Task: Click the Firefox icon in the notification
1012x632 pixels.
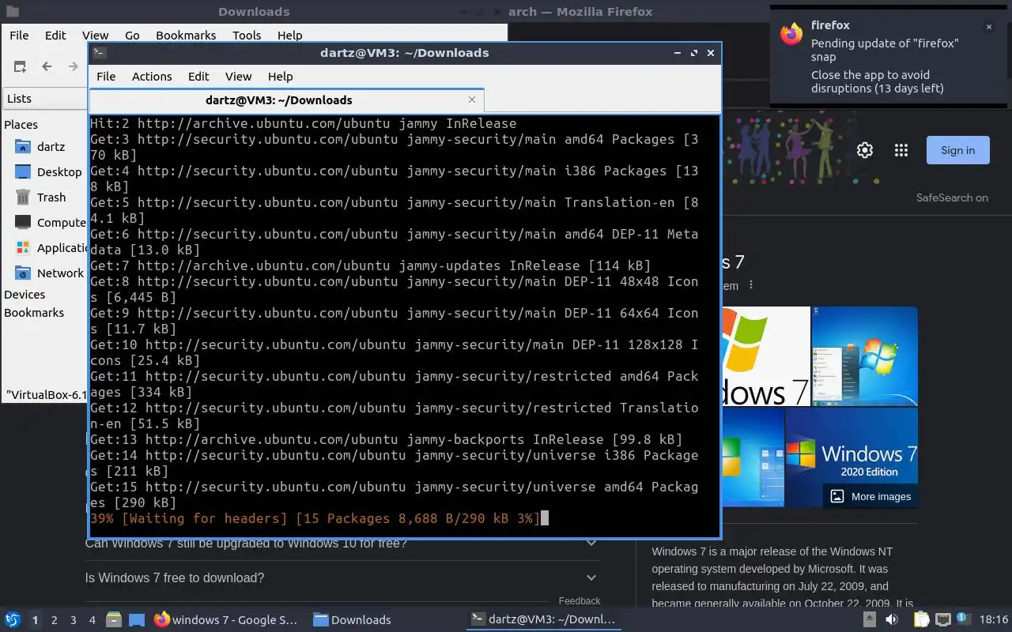Action: click(791, 34)
